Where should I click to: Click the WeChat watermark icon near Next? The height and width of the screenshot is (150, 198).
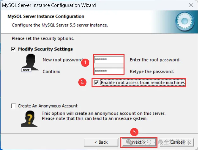pos(129,142)
